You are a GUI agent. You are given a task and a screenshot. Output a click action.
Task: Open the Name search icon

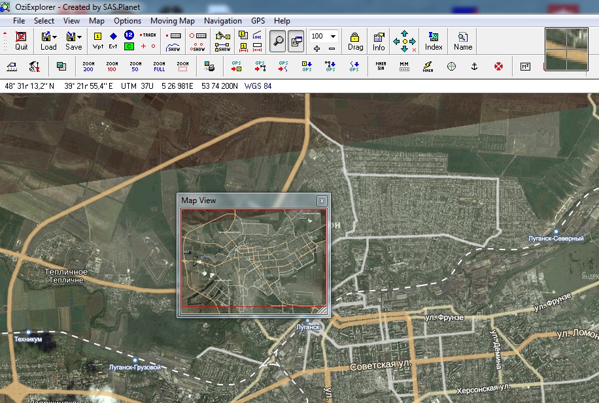(463, 40)
